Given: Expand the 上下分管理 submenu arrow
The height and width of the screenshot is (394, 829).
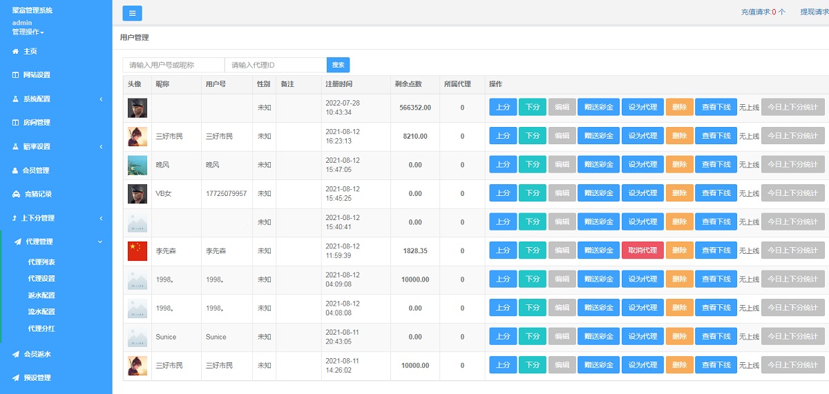Looking at the screenshot, I should point(101,219).
